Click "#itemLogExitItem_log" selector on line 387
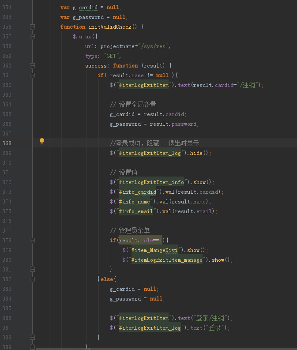 (150, 328)
